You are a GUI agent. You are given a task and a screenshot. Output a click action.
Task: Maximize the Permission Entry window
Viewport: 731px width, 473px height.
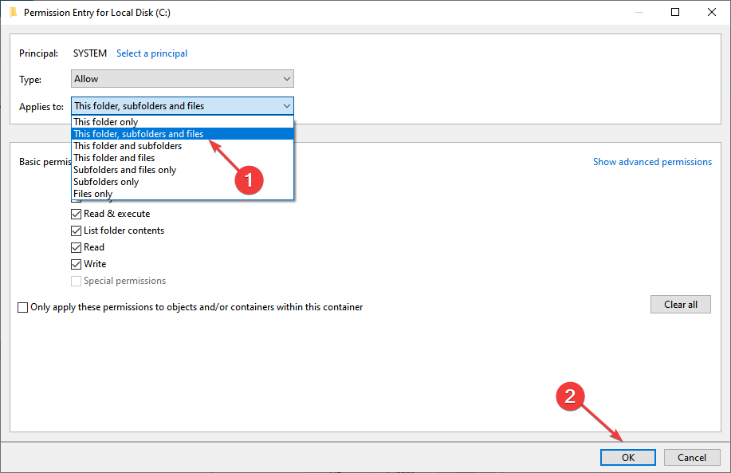click(674, 12)
